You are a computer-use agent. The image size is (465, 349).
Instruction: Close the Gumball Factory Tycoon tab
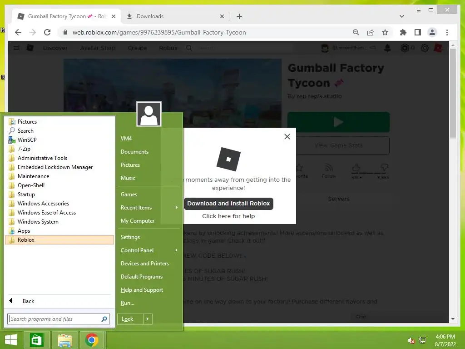[x=113, y=16]
